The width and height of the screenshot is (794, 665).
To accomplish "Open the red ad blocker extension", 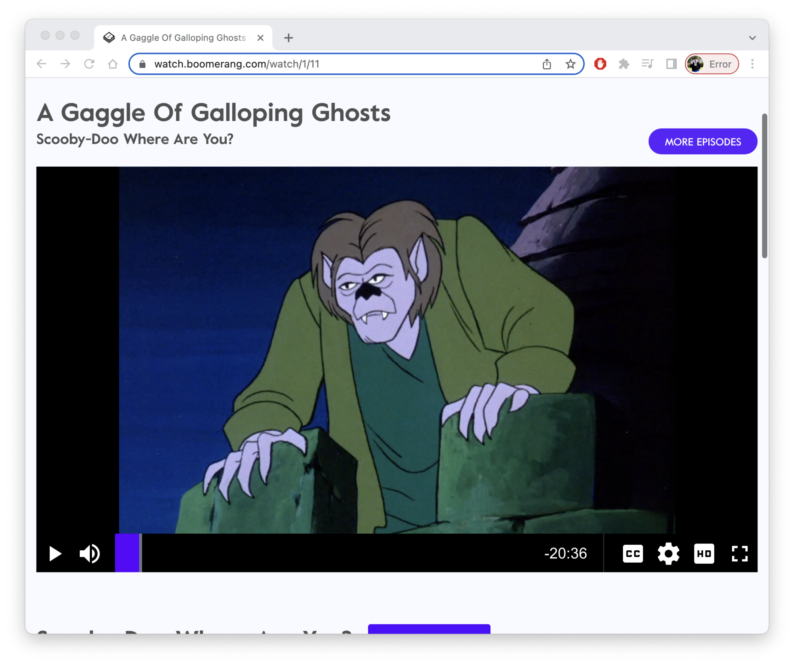I will (x=600, y=64).
